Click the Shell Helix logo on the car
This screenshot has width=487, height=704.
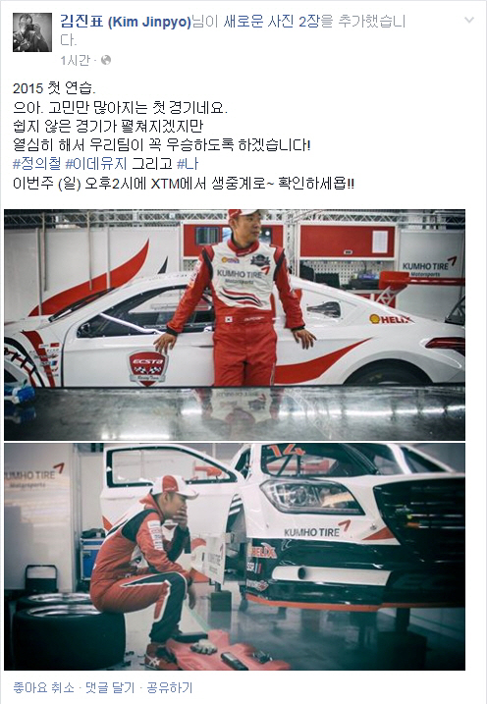coord(390,319)
